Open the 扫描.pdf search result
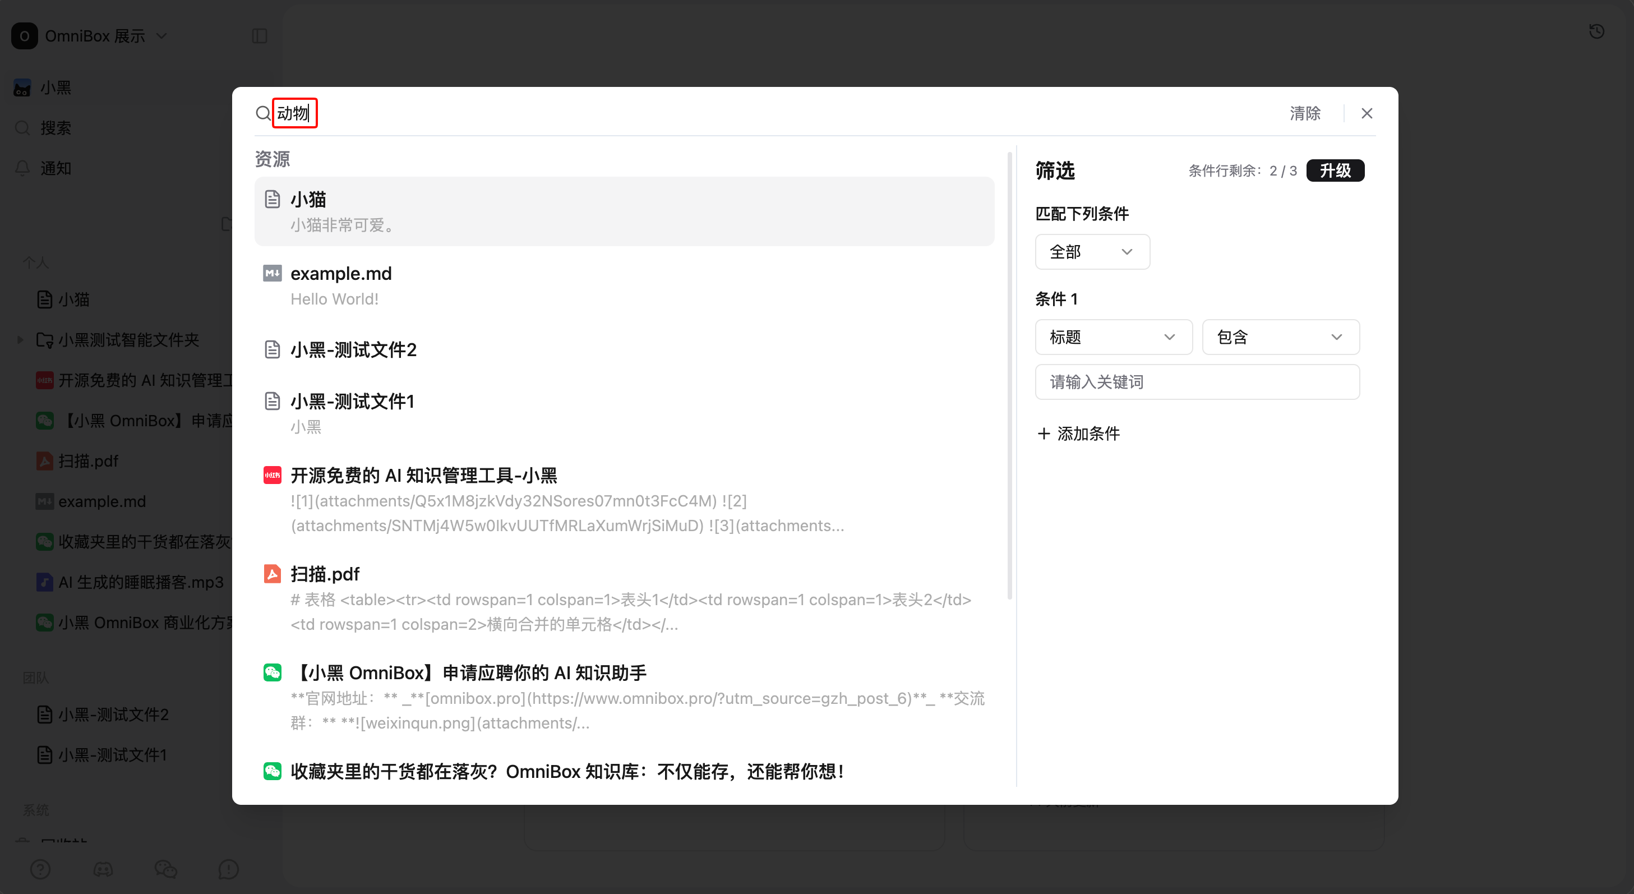The height and width of the screenshot is (894, 1634). pyautogui.click(x=624, y=598)
